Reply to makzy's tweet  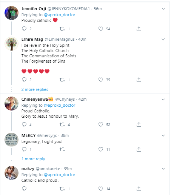click(x=24, y=189)
